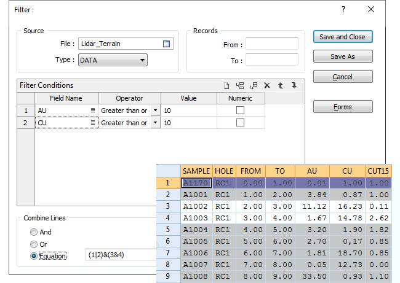Click the Save and Close button

pyautogui.click(x=342, y=37)
